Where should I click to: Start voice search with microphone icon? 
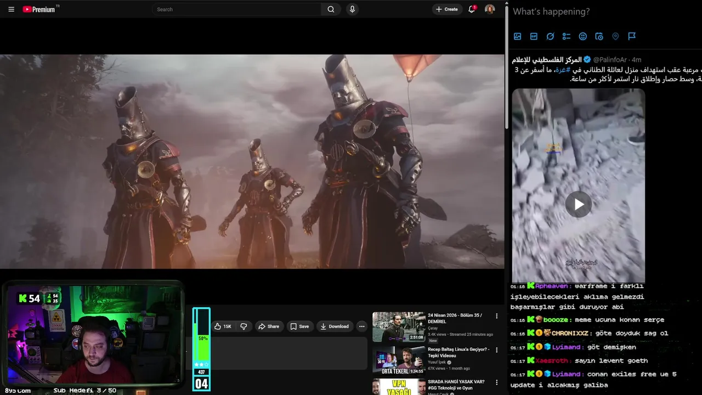pyautogui.click(x=352, y=9)
